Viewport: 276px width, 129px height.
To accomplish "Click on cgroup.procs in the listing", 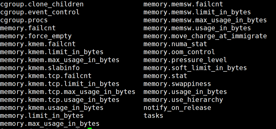I will point(24,20).
